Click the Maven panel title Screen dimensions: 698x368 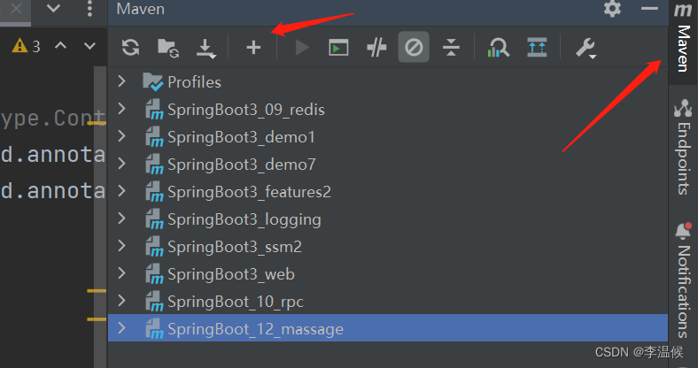click(x=141, y=9)
